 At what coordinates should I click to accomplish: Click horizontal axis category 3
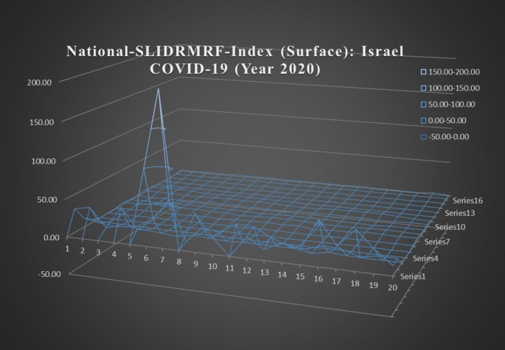click(x=98, y=253)
